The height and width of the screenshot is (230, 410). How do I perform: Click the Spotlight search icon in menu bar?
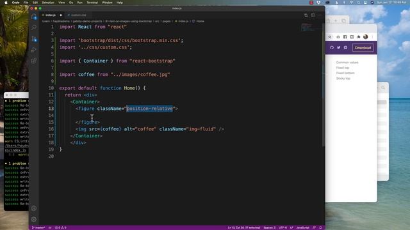pos(358,3)
